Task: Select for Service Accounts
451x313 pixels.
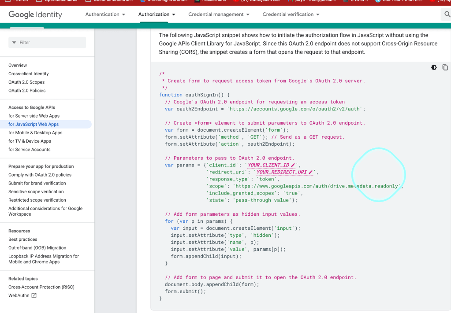Action: click(30, 150)
